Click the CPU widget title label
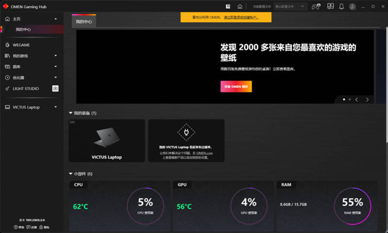 [79, 185]
